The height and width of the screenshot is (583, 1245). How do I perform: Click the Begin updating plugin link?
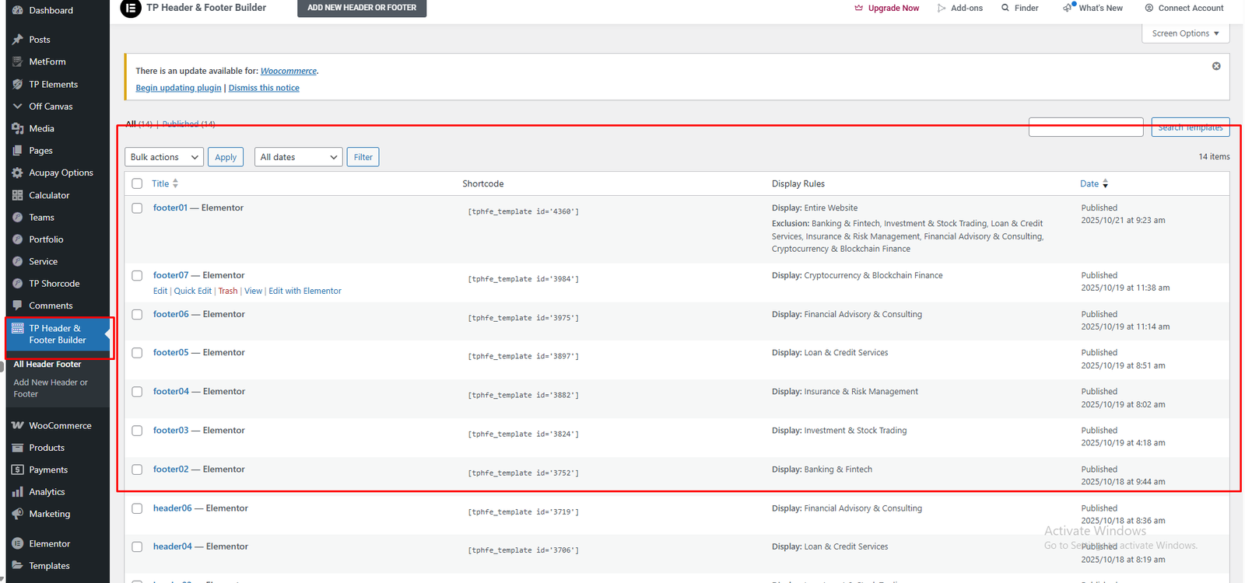(178, 88)
